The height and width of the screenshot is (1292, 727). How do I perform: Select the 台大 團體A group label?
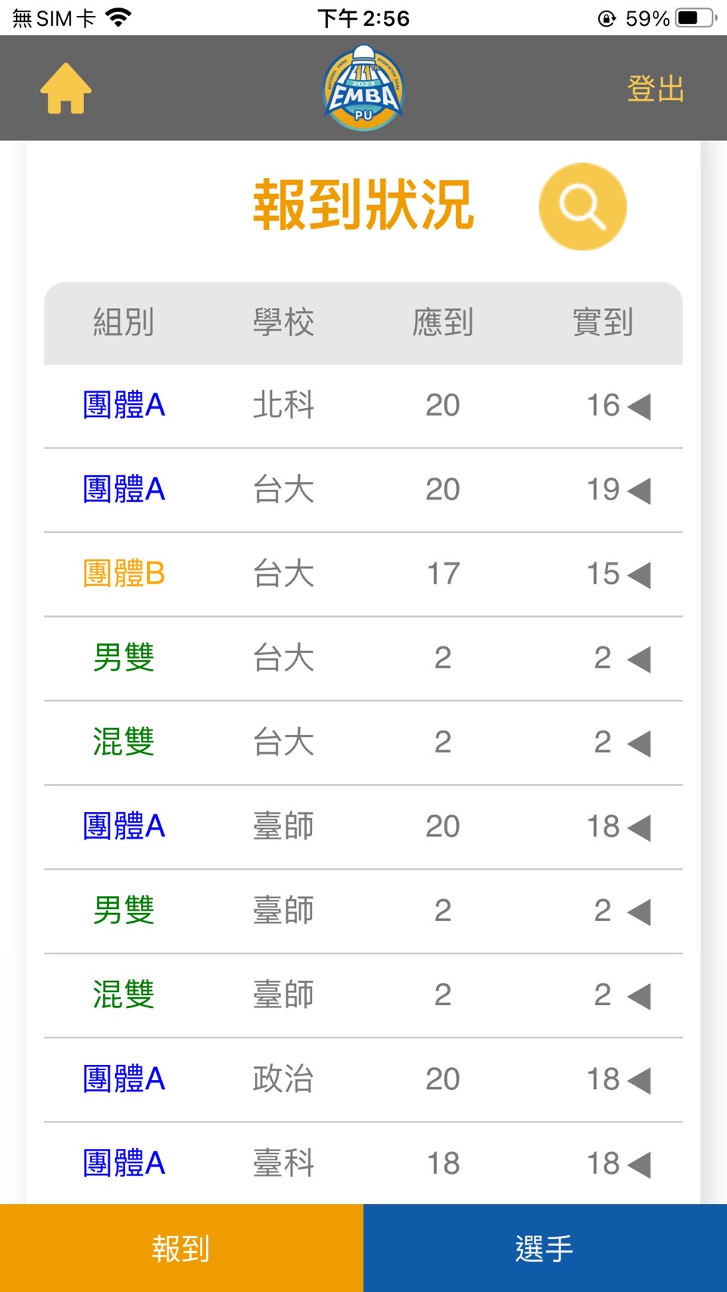click(124, 490)
